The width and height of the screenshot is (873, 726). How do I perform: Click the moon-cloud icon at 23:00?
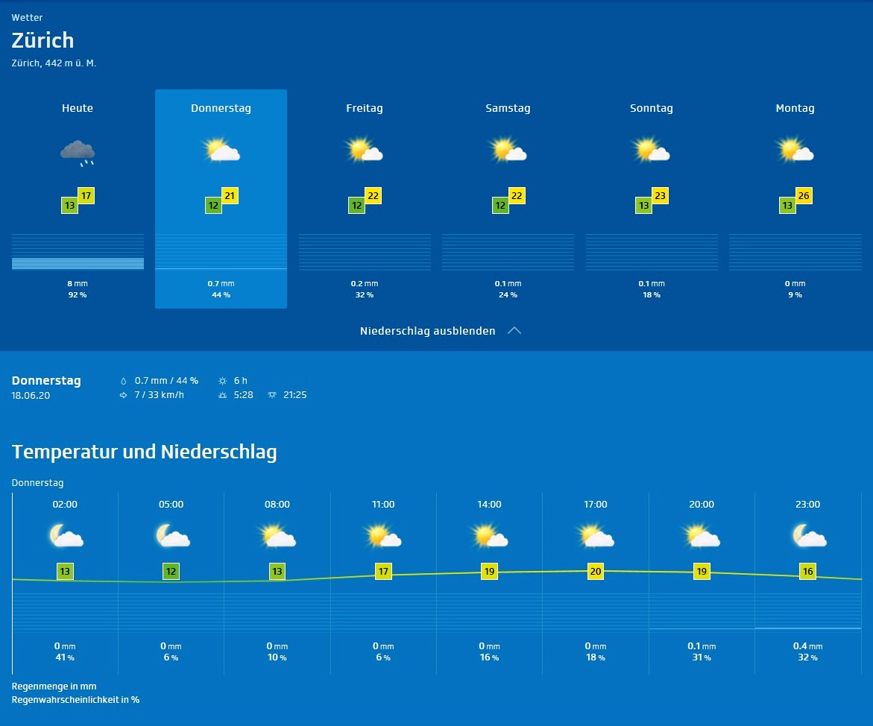[x=808, y=536]
